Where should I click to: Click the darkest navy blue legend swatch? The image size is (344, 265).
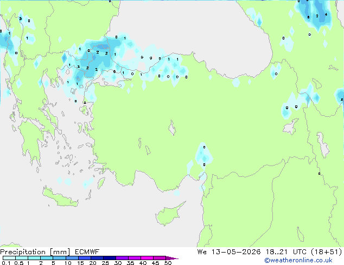click(x=110, y=258)
